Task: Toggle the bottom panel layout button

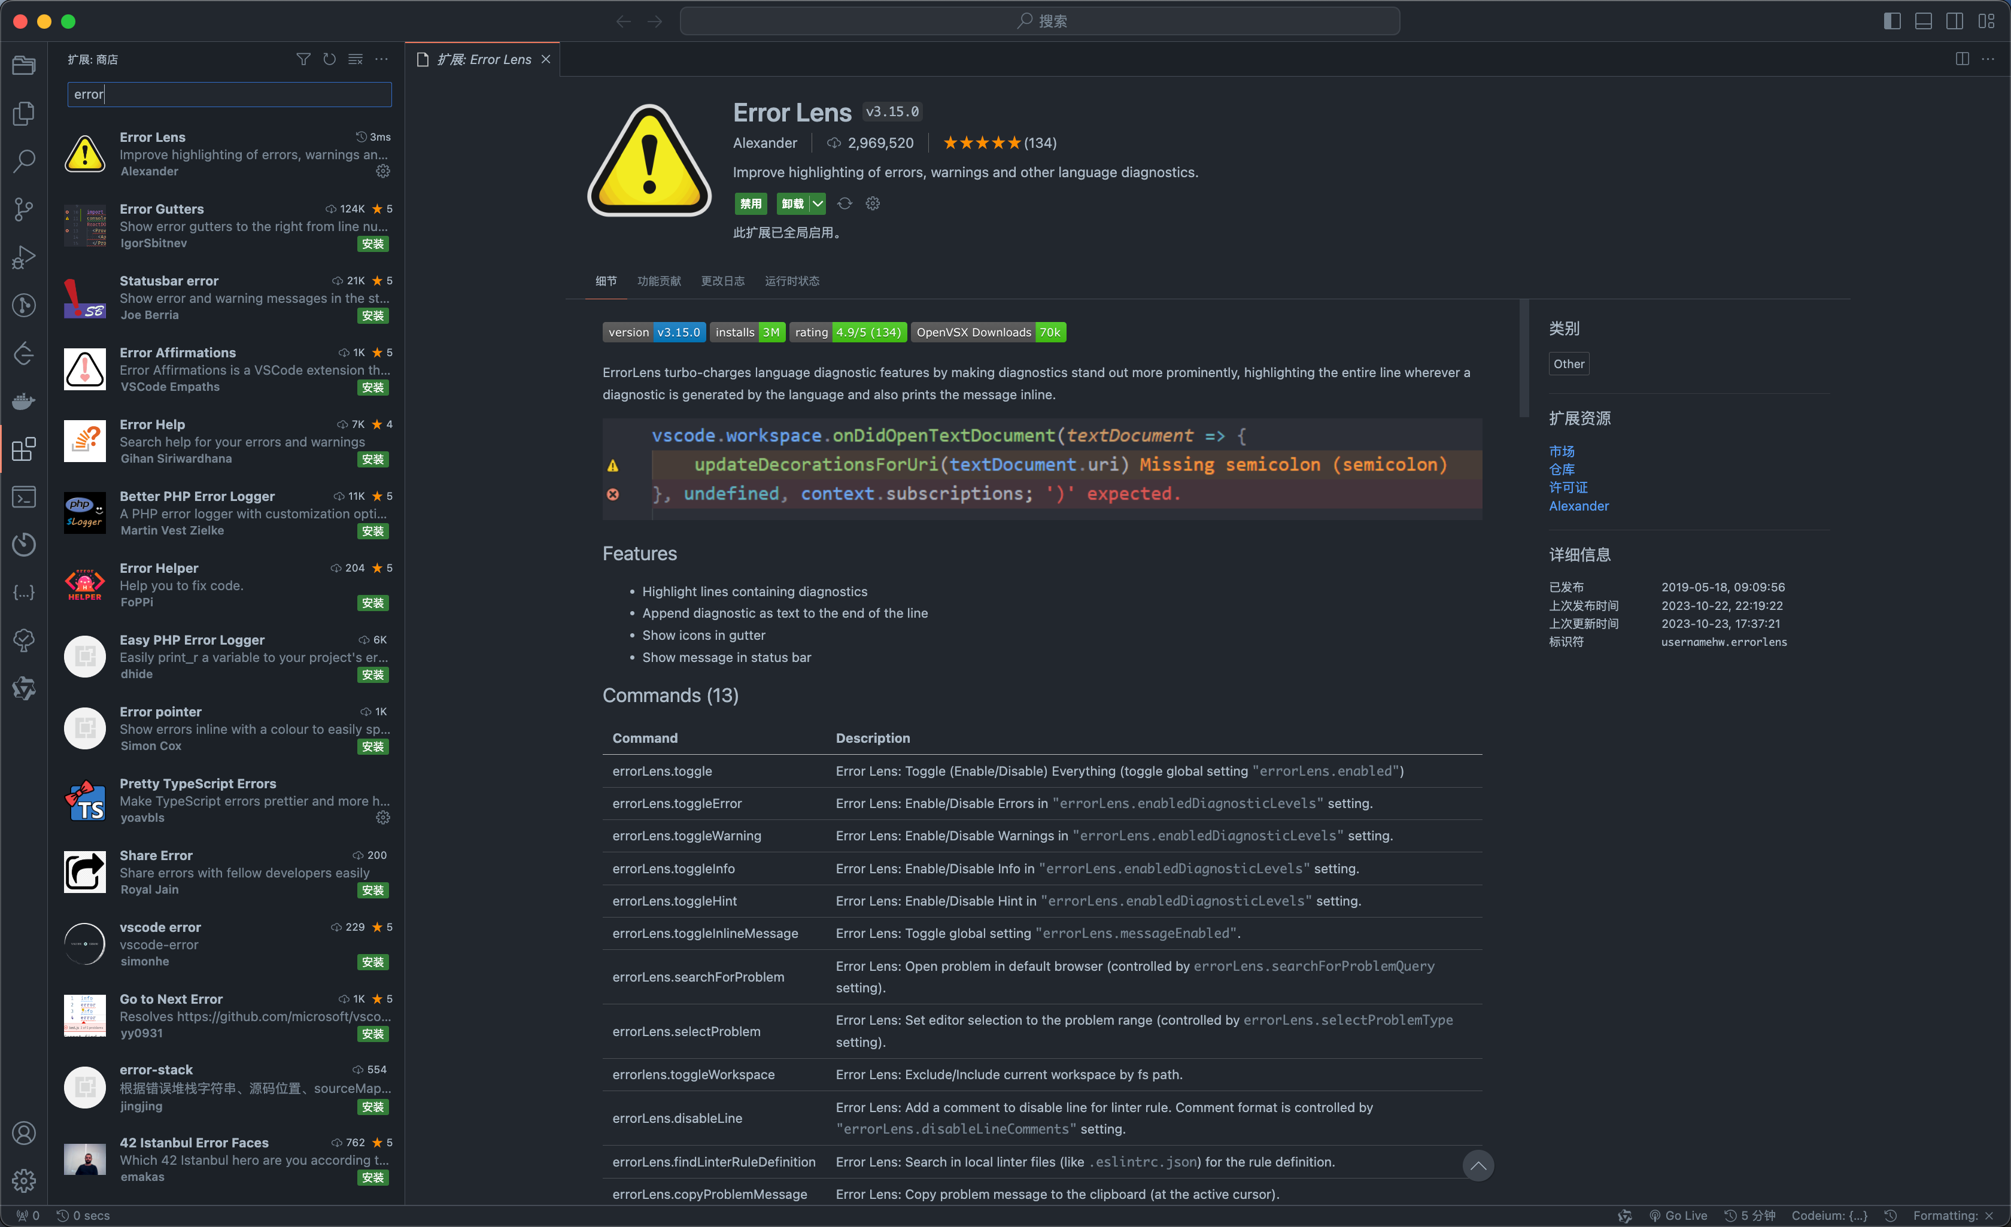Action: [x=1923, y=21]
